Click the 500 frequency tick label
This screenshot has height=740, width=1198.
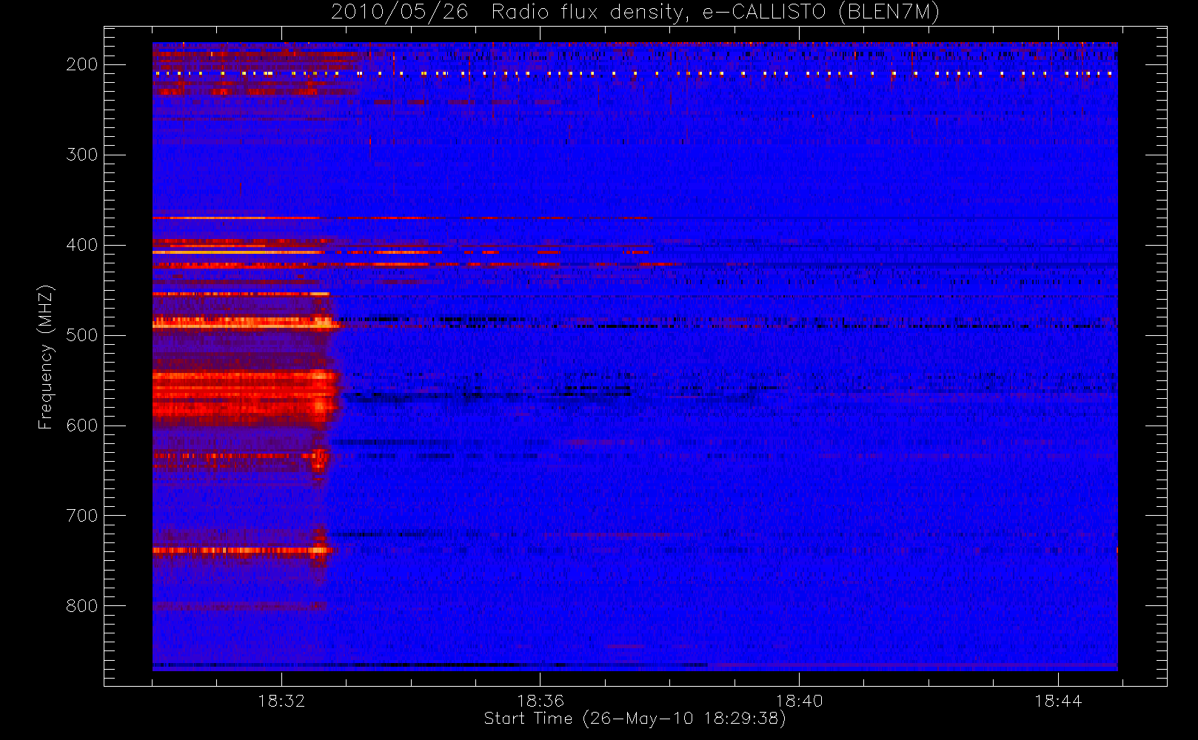[x=81, y=335]
